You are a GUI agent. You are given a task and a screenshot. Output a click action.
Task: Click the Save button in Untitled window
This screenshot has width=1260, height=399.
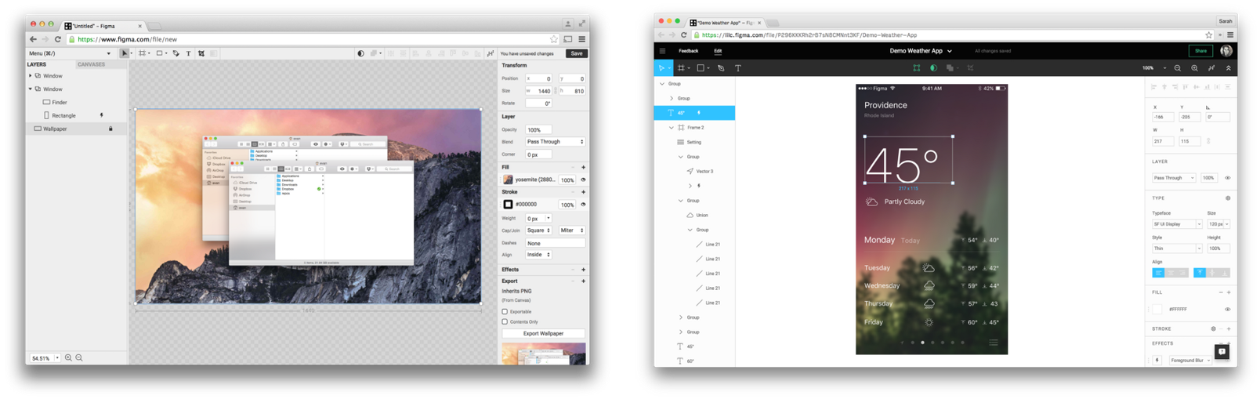pyautogui.click(x=577, y=53)
